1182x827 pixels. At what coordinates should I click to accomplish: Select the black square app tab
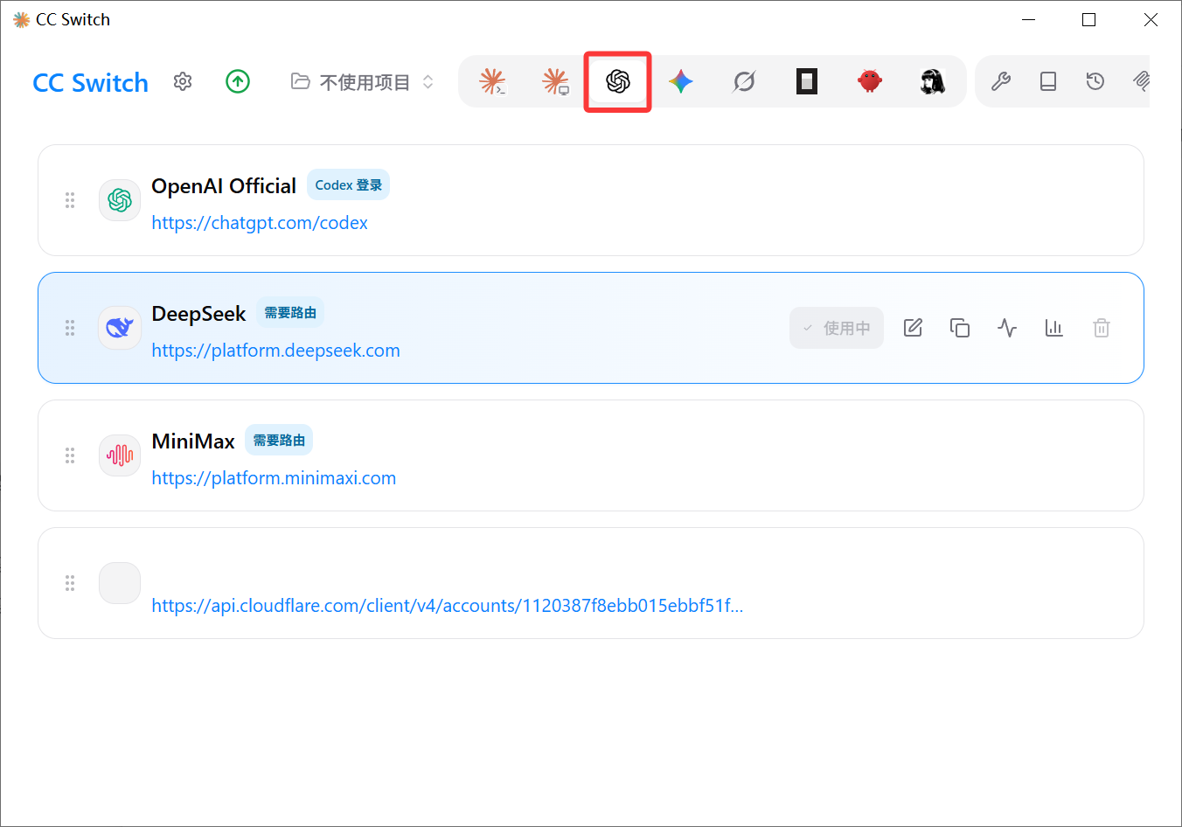(807, 81)
